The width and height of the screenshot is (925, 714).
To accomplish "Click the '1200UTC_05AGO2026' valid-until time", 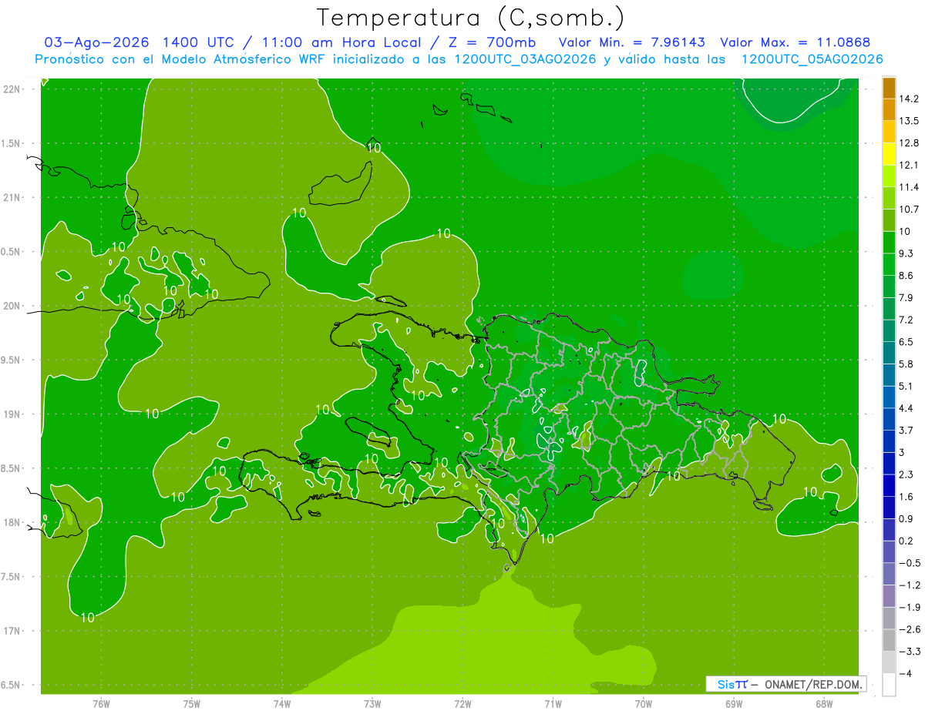I will click(x=812, y=59).
